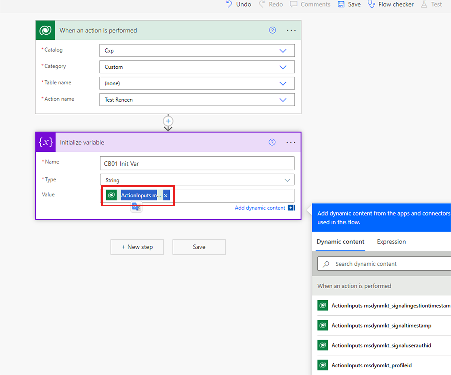
Task: Click the Add dynamic content link
Action: [x=260, y=208]
